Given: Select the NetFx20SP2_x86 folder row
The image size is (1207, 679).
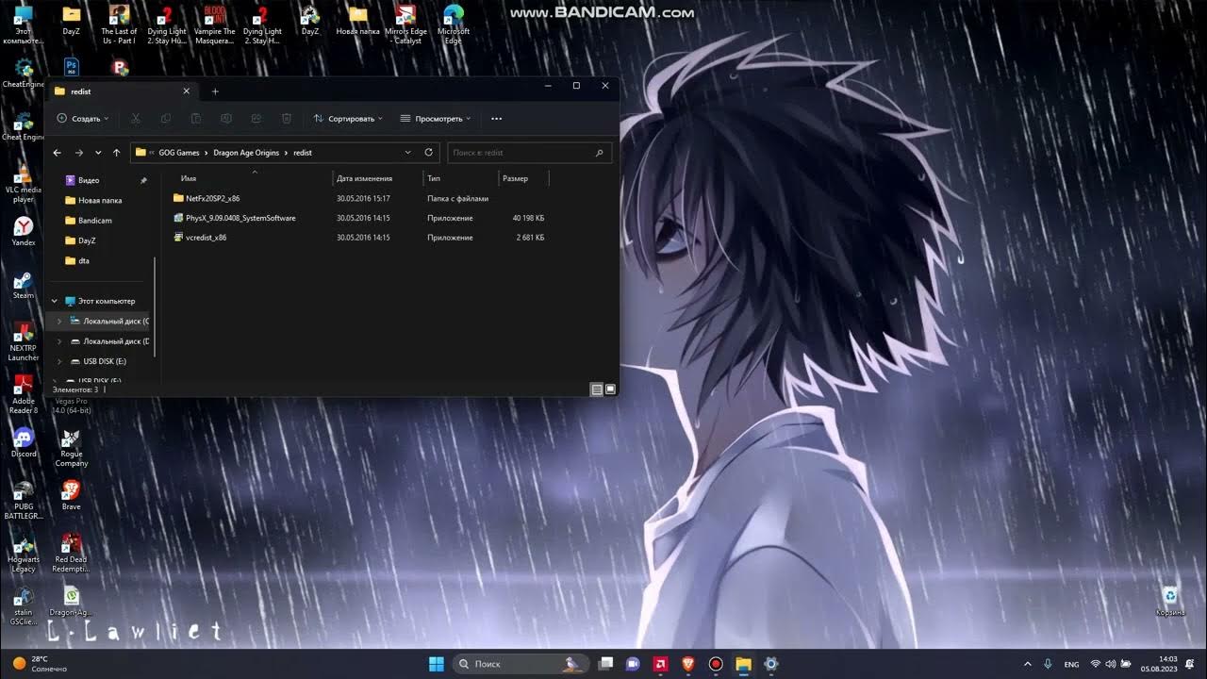Looking at the screenshot, I should coord(358,199).
